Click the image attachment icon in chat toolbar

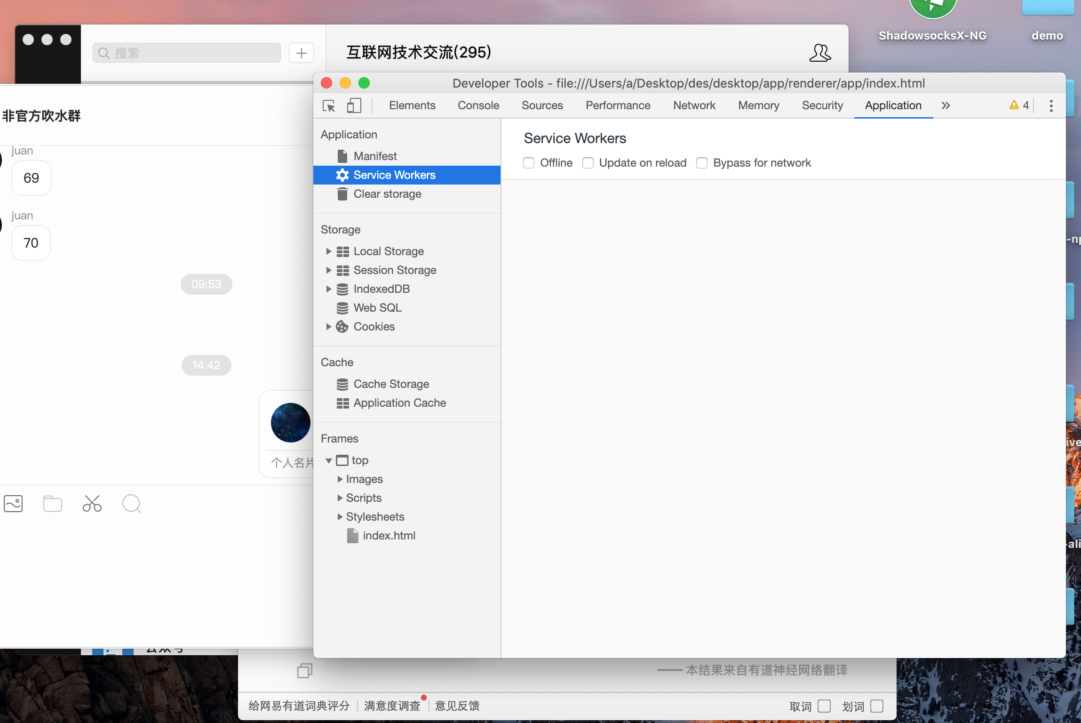[x=13, y=503]
